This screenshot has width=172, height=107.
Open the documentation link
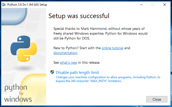pyautogui.click(x=65, y=53)
